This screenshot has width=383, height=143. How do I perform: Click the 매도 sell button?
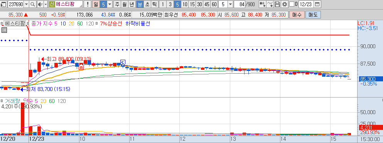pyautogui.click(x=313, y=15)
